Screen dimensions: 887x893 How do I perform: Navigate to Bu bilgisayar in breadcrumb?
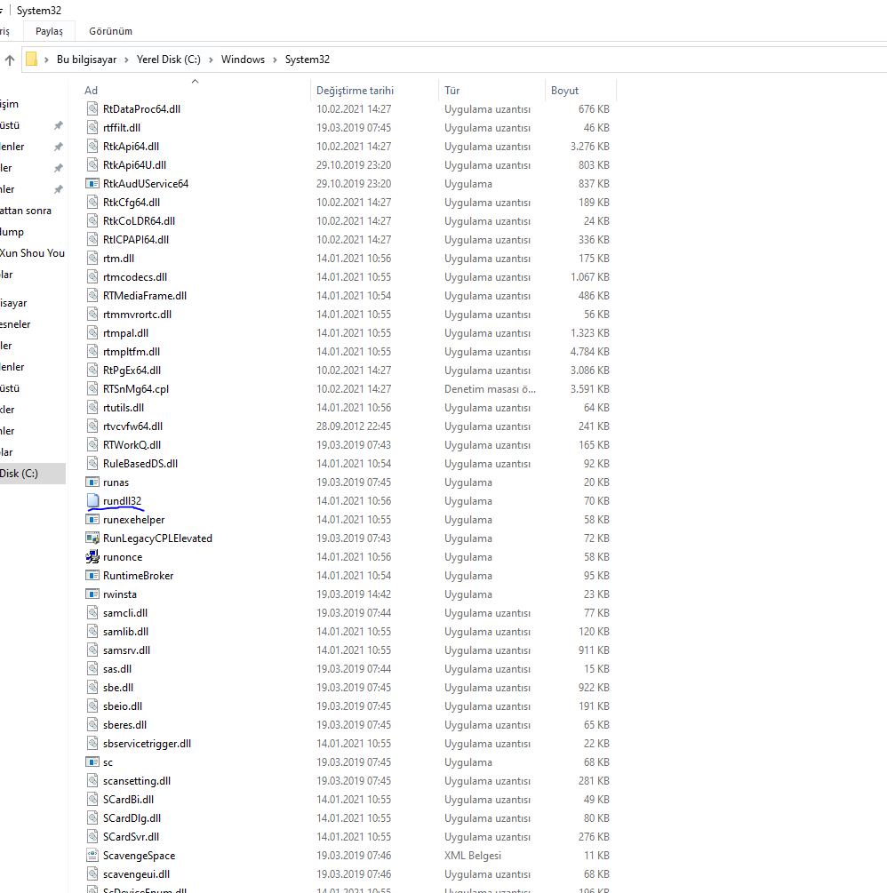point(86,60)
